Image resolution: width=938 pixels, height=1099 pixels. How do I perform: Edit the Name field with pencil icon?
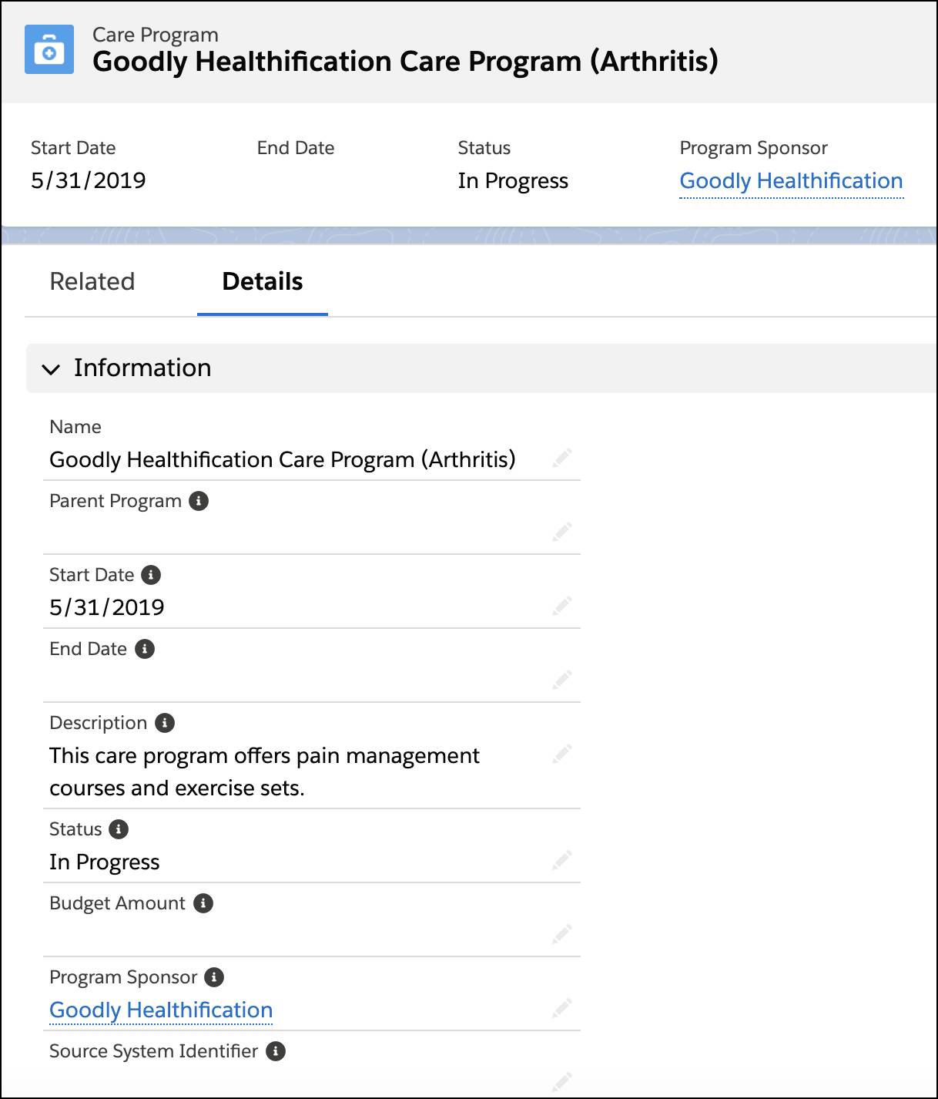(562, 458)
